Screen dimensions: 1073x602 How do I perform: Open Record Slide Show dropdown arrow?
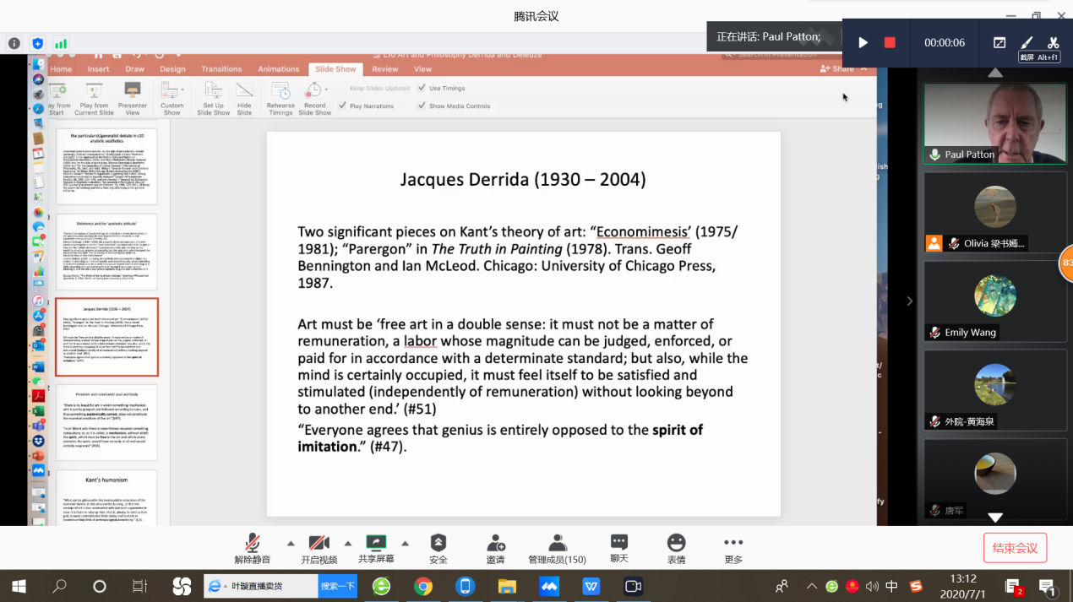[x=326, y=89]
